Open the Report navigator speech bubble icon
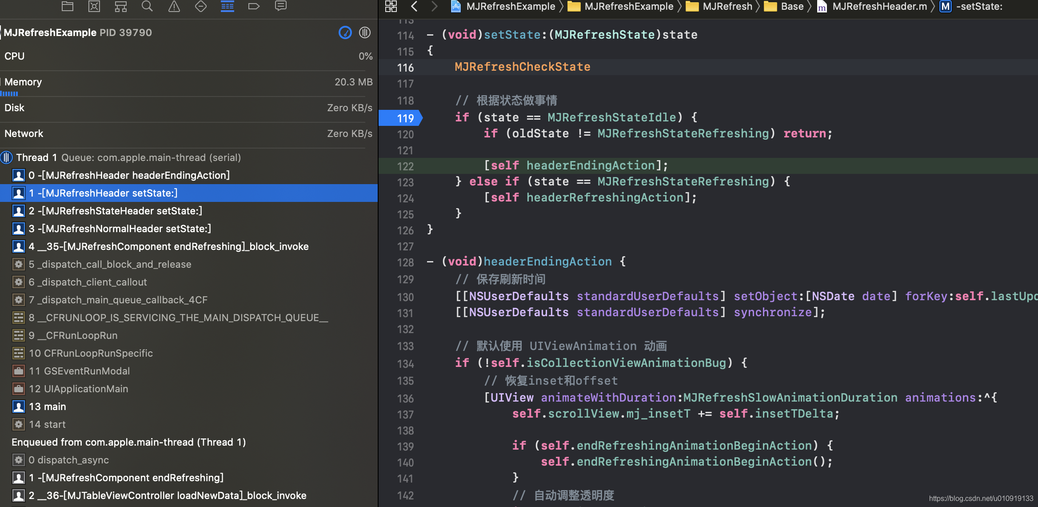The height and width of the screenshot is (507, 1038). 281,6
